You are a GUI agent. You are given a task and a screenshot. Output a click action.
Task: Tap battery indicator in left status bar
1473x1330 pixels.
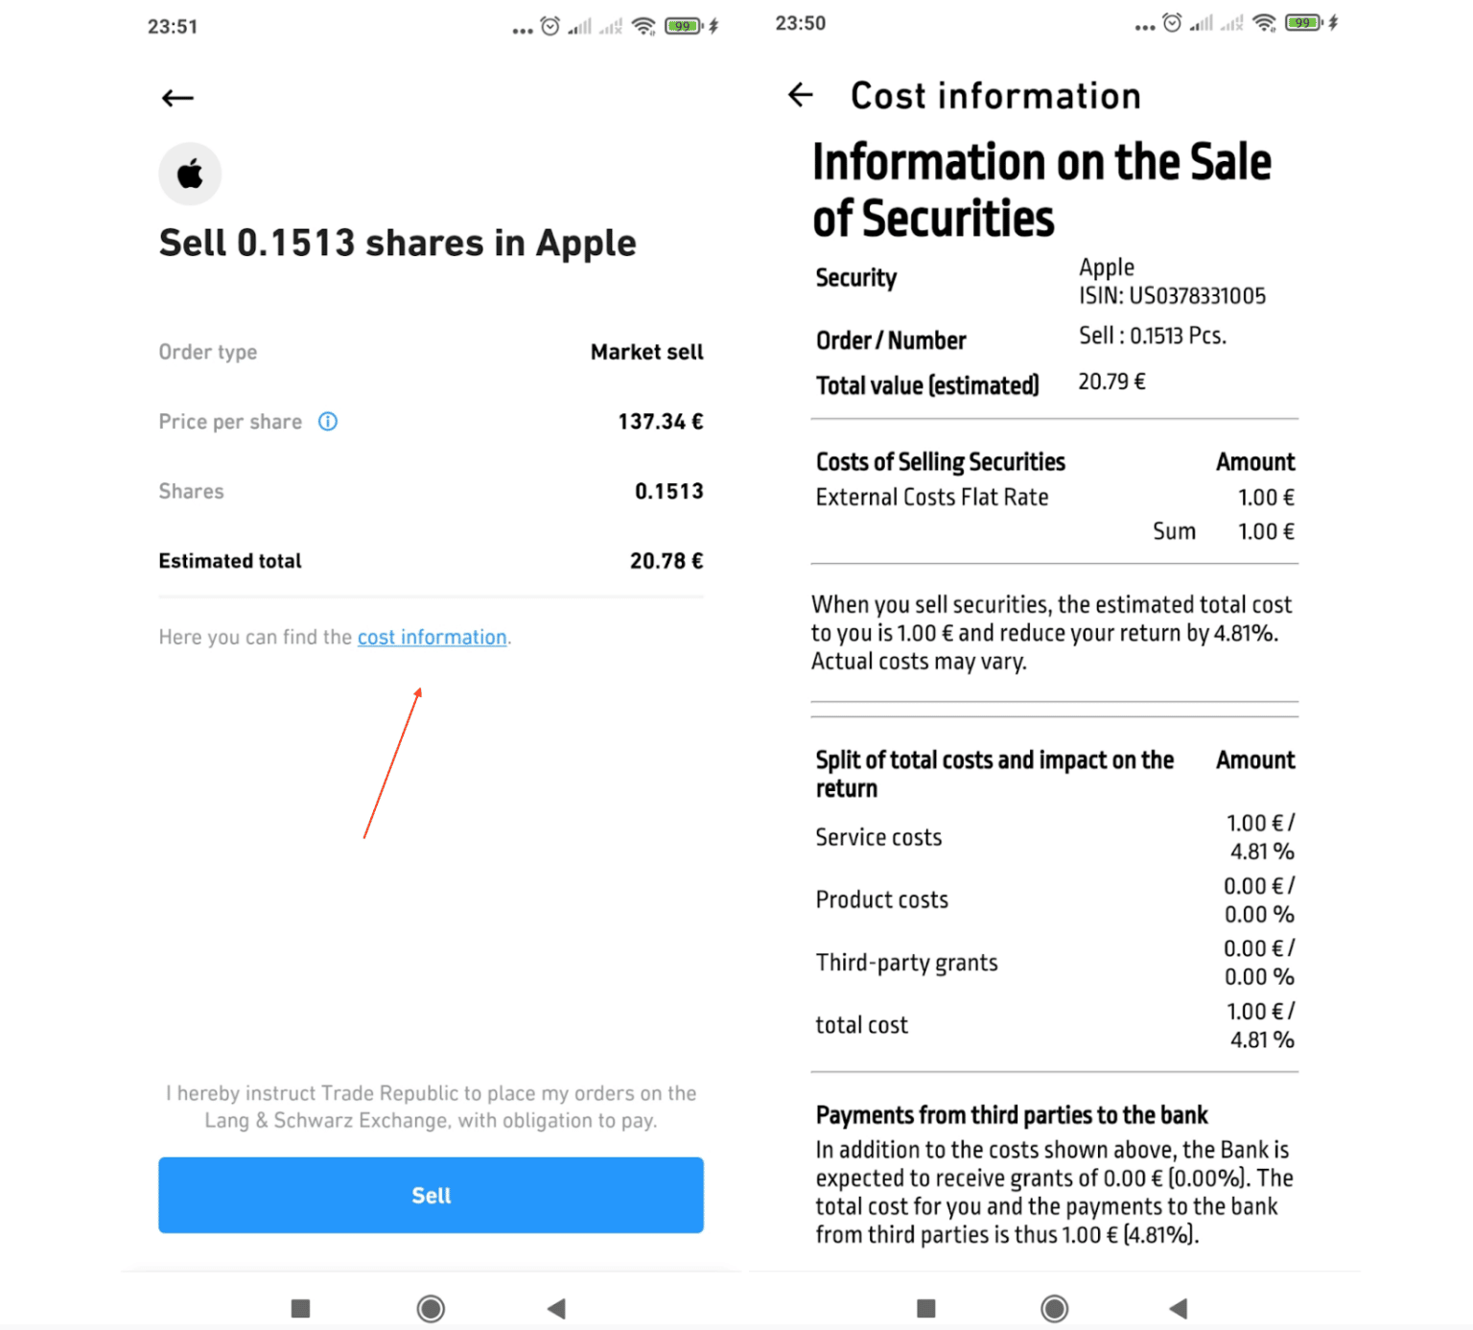pyautogui.click(x=683, y=26)
